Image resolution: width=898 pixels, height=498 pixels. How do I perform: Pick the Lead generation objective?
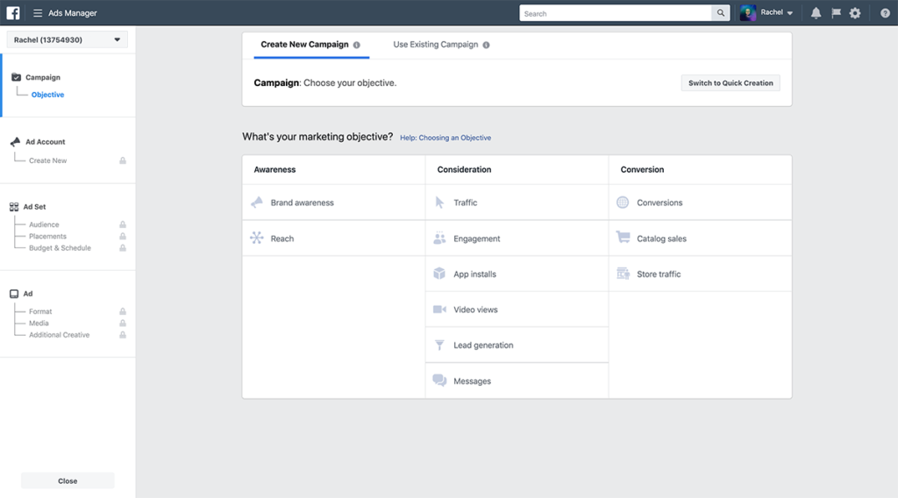point(483,345)
